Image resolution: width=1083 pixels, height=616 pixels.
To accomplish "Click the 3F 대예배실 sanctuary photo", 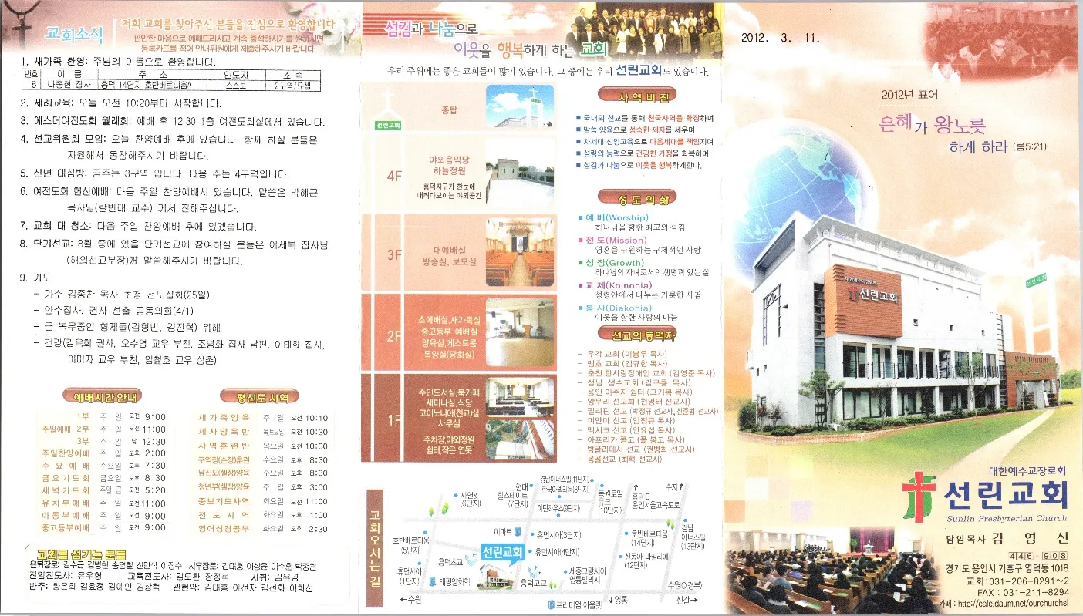I will [520, 252].
